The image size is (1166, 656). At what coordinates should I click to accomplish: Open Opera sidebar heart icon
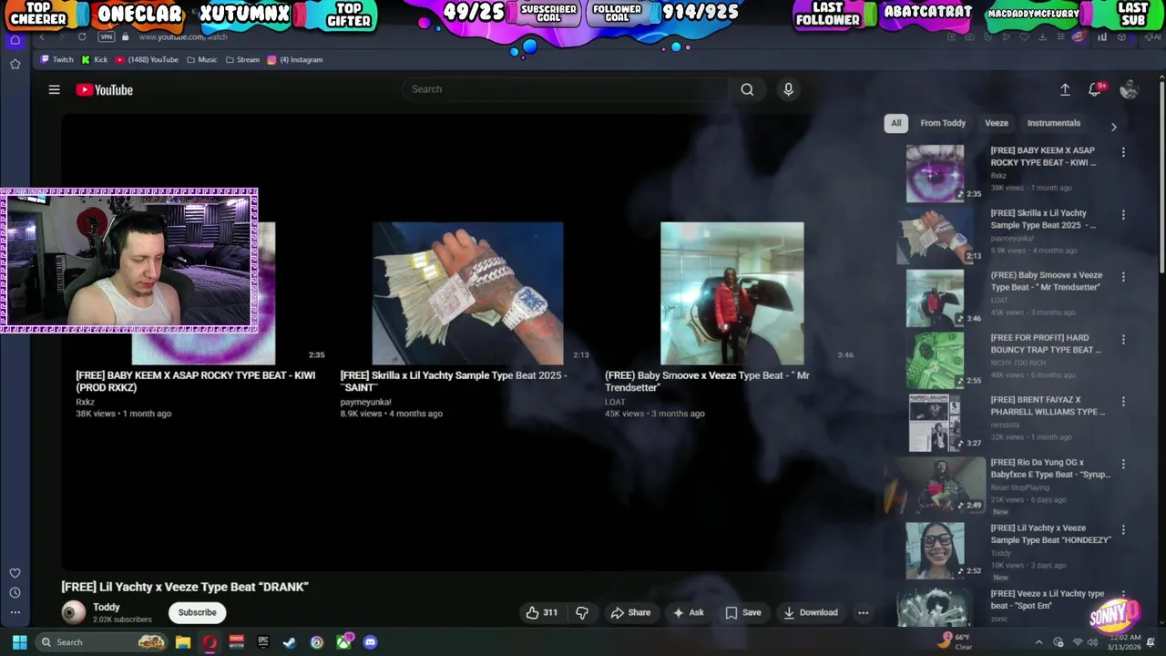coord(15,573)
